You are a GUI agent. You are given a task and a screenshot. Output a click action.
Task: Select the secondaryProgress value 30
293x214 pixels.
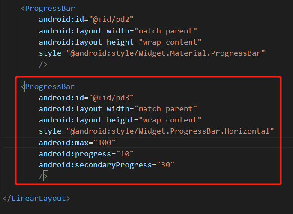point(165,165)
